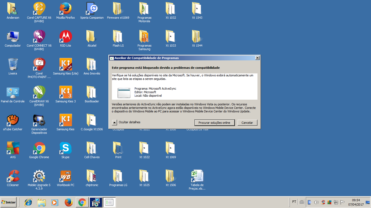
Task: Open Computador icon
Action: [x=13, y=39]
